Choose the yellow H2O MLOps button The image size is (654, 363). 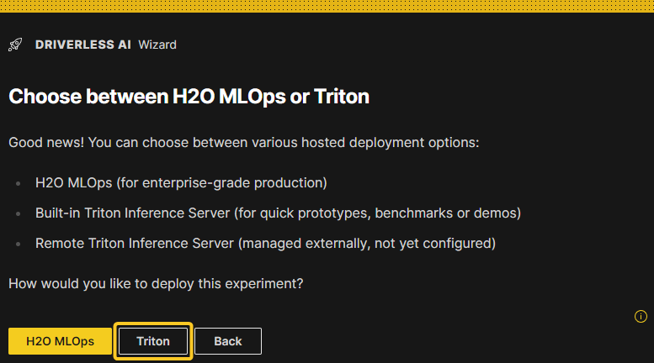point(60,341)
